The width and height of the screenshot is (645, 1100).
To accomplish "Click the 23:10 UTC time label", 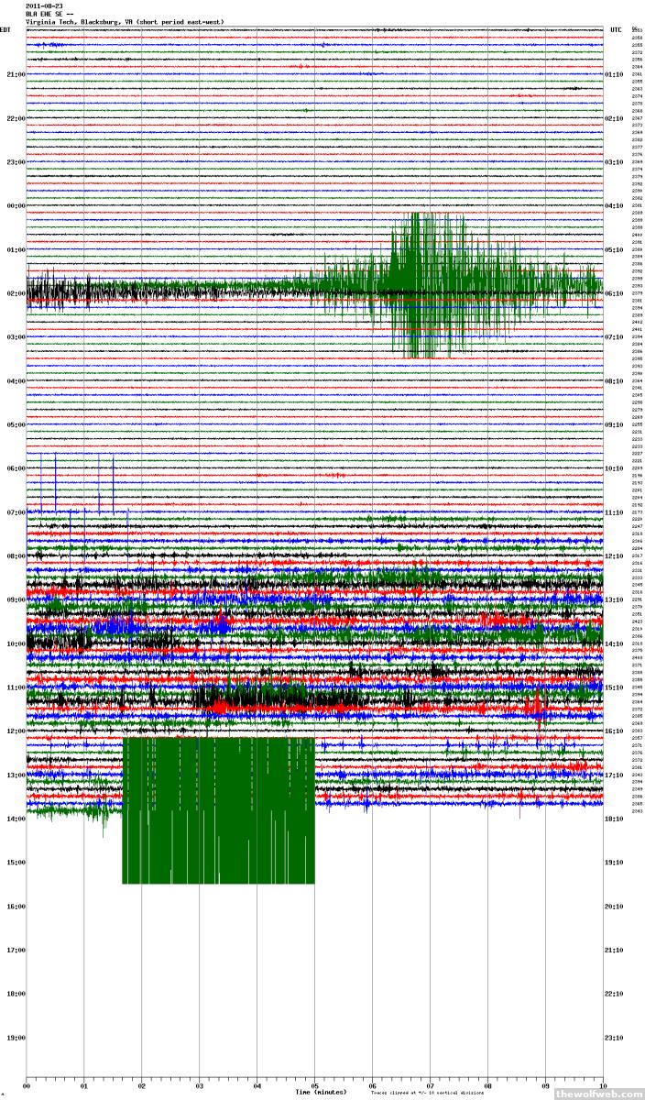I will [x=614, y=1038].
